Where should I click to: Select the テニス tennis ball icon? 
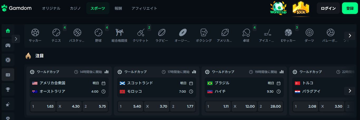56,33
